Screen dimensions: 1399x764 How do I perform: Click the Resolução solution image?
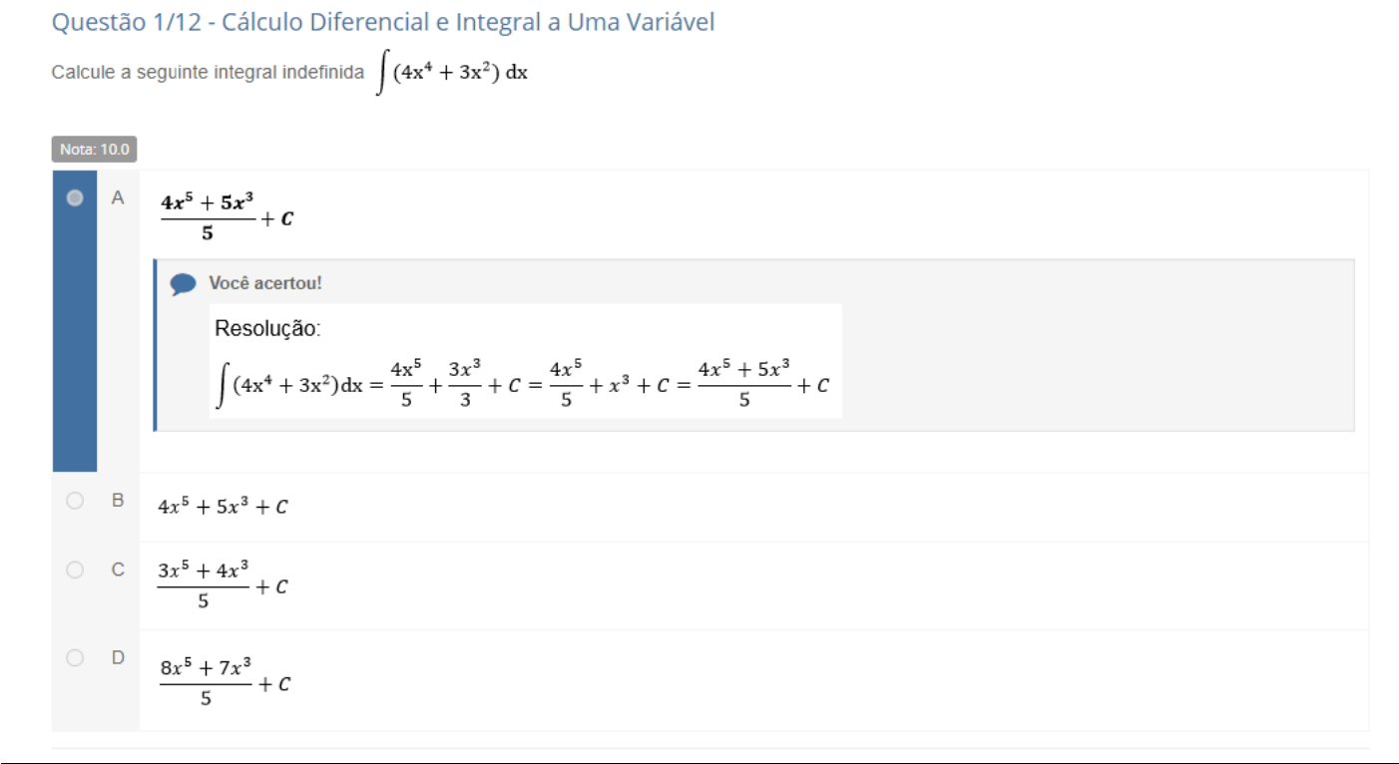point(525,361)
